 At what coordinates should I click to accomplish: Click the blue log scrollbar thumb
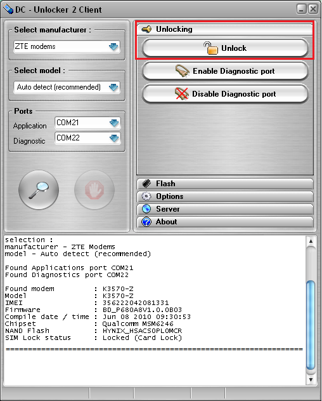pyautogui.click(x=311, y=325)
